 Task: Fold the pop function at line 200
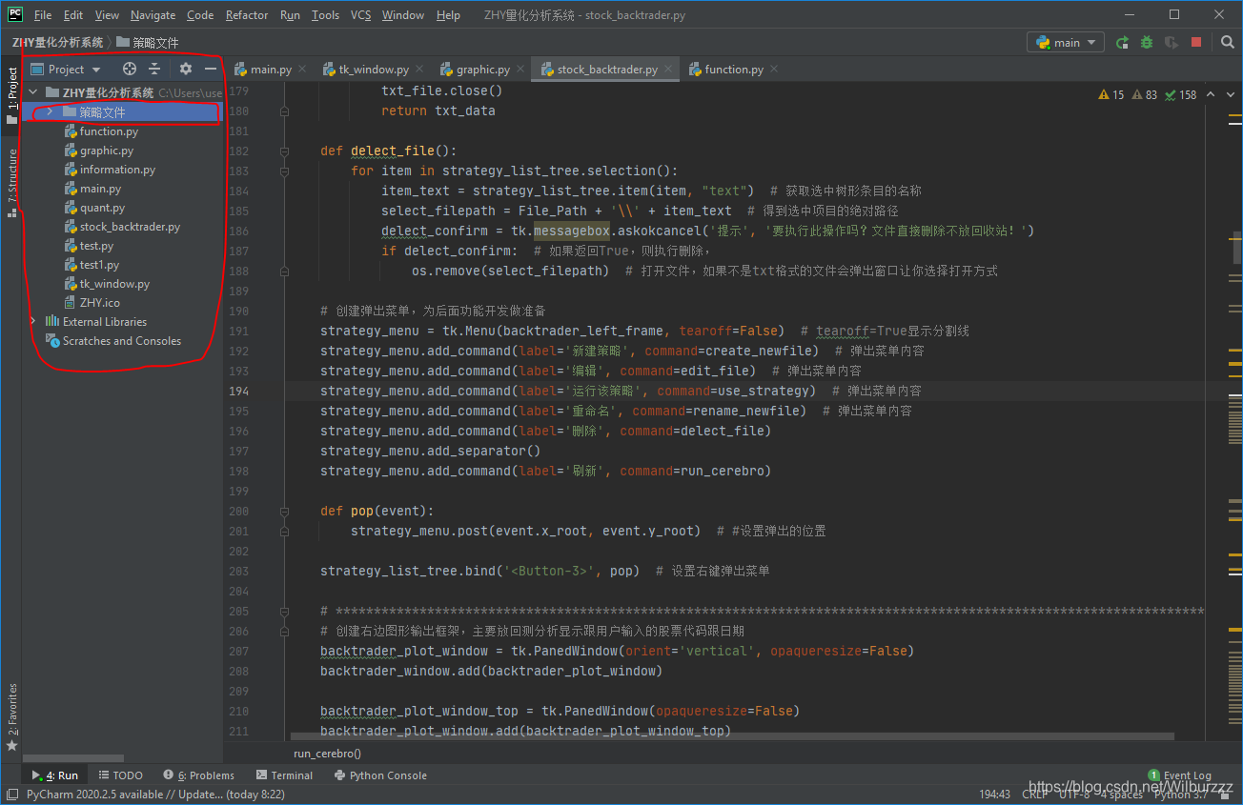284,511
